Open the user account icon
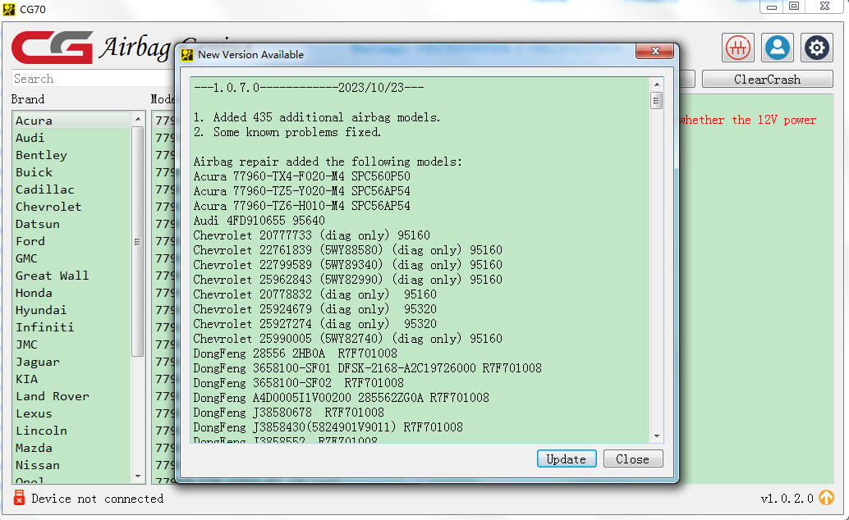 click(x=777, y=48)
